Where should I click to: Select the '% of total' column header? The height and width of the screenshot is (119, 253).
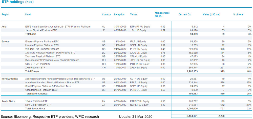238,14
